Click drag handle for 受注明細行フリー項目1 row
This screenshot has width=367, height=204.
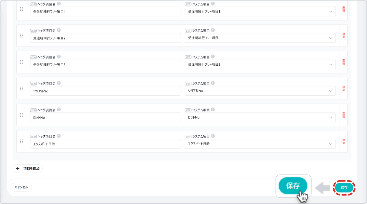tap(21, 9)
